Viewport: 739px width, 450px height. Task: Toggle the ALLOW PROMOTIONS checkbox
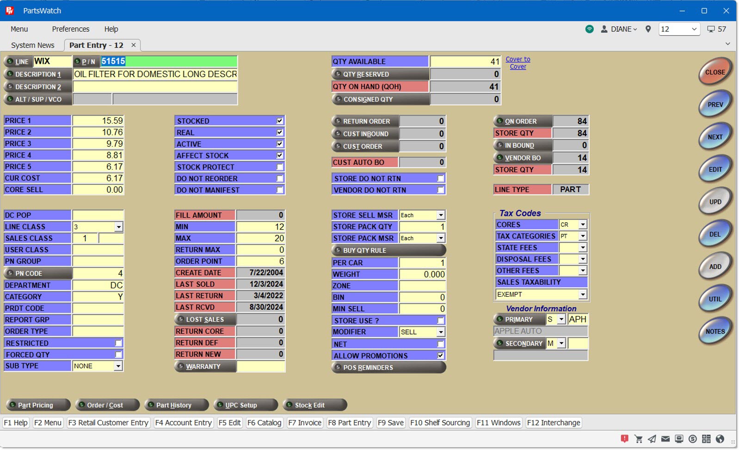coord(441,356)
